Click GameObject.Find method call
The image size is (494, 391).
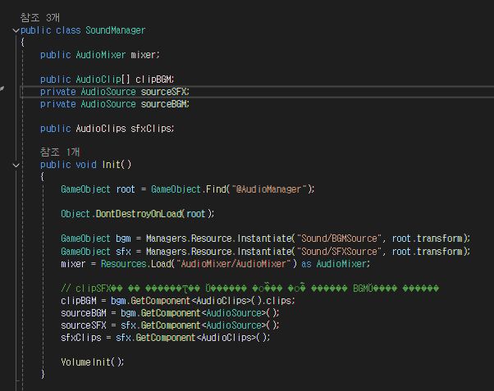(x=189, y=189)
